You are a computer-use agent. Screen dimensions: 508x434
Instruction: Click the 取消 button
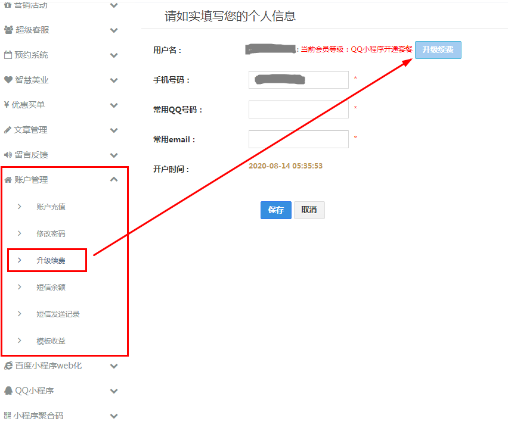[x=309, y=210]
